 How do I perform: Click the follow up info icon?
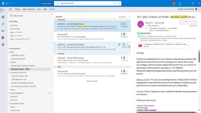(139, 36)
